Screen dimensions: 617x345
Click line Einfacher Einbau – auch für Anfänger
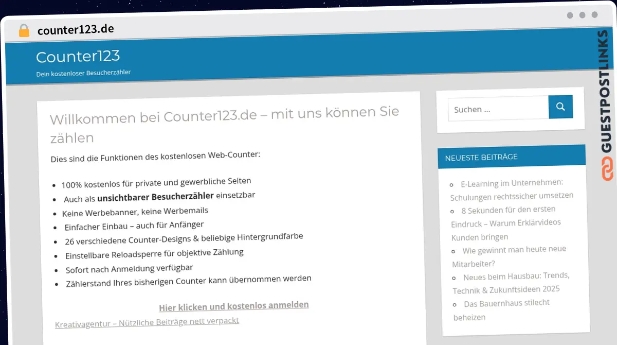[134, 226]
